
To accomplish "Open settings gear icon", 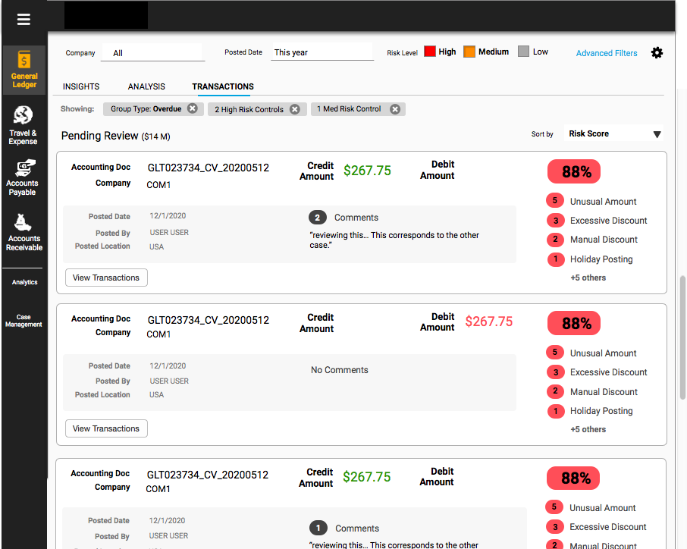I will pyautogui.click(x=657, y=53).
